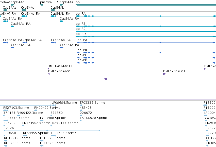Click the EC13988.5prime EST label
The image size is (216, 147).
53,118
